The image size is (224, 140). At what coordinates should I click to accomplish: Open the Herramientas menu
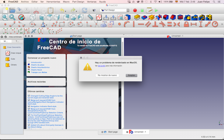53,2
